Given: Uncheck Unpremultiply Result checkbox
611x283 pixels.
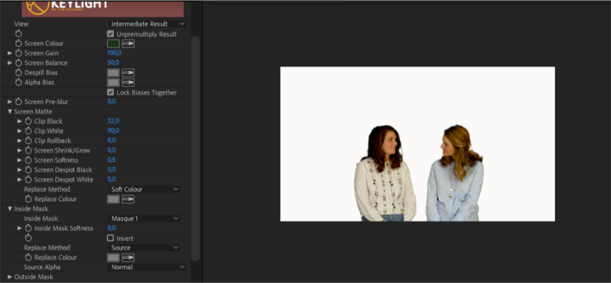Looking at the screenshot, I should click(x=111, y=34).
